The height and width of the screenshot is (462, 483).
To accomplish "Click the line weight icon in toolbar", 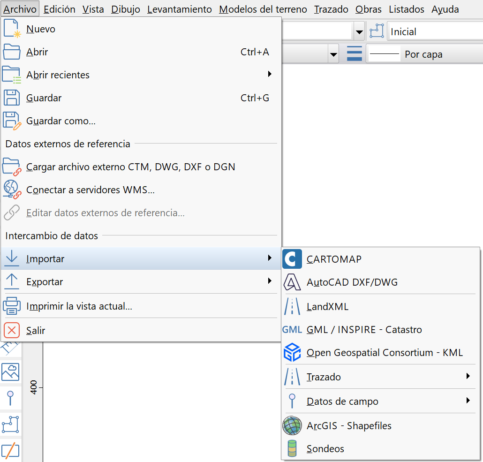I will coord(355,54).
